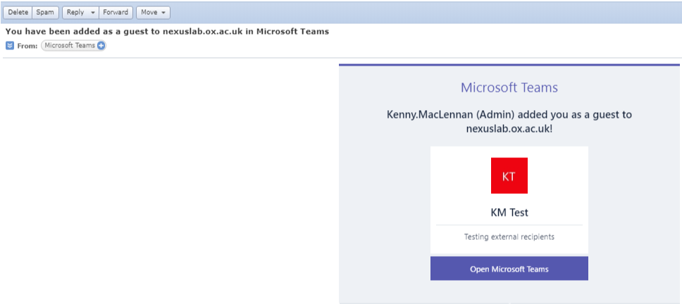This screenshot has height=304, width=682.
Task: Click the email subject line text
Action: (167, 31)
